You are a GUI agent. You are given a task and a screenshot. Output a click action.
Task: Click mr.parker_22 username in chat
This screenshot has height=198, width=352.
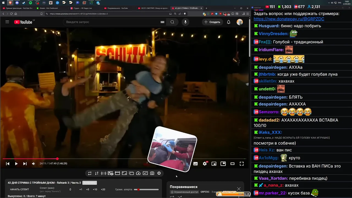pos(273,193)
